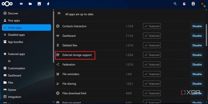Click the sidebar scroll up arrow
Viewport: 208px width, 104px height.
tap(53, 10)
